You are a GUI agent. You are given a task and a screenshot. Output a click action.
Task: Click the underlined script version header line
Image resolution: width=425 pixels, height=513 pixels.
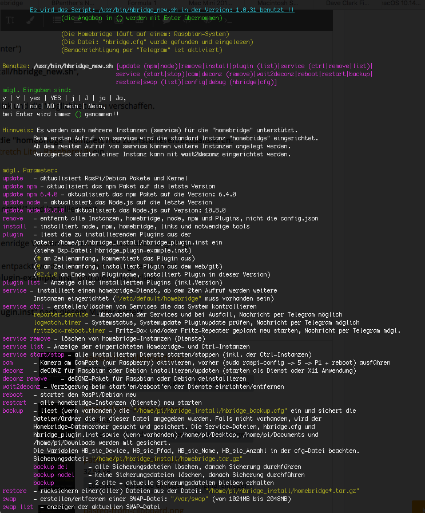click(162, 10)
